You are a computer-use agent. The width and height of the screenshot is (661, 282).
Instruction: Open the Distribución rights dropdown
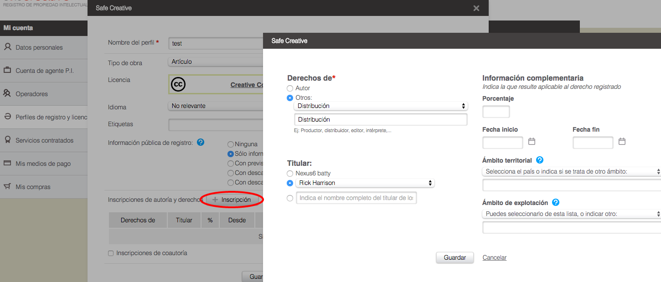[x=380, y=106]
